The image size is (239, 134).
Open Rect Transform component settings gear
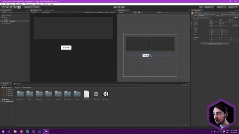point(238,18)
